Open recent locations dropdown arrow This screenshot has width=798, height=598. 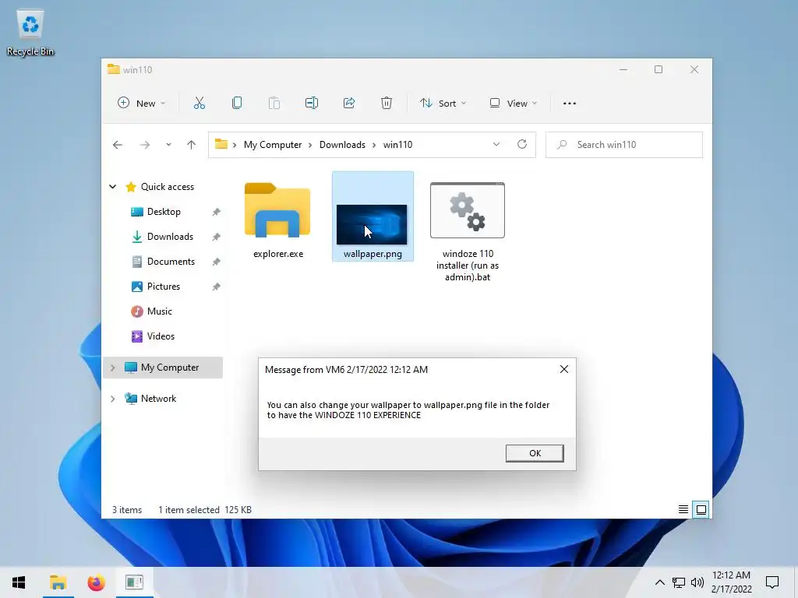click(168, 145)
